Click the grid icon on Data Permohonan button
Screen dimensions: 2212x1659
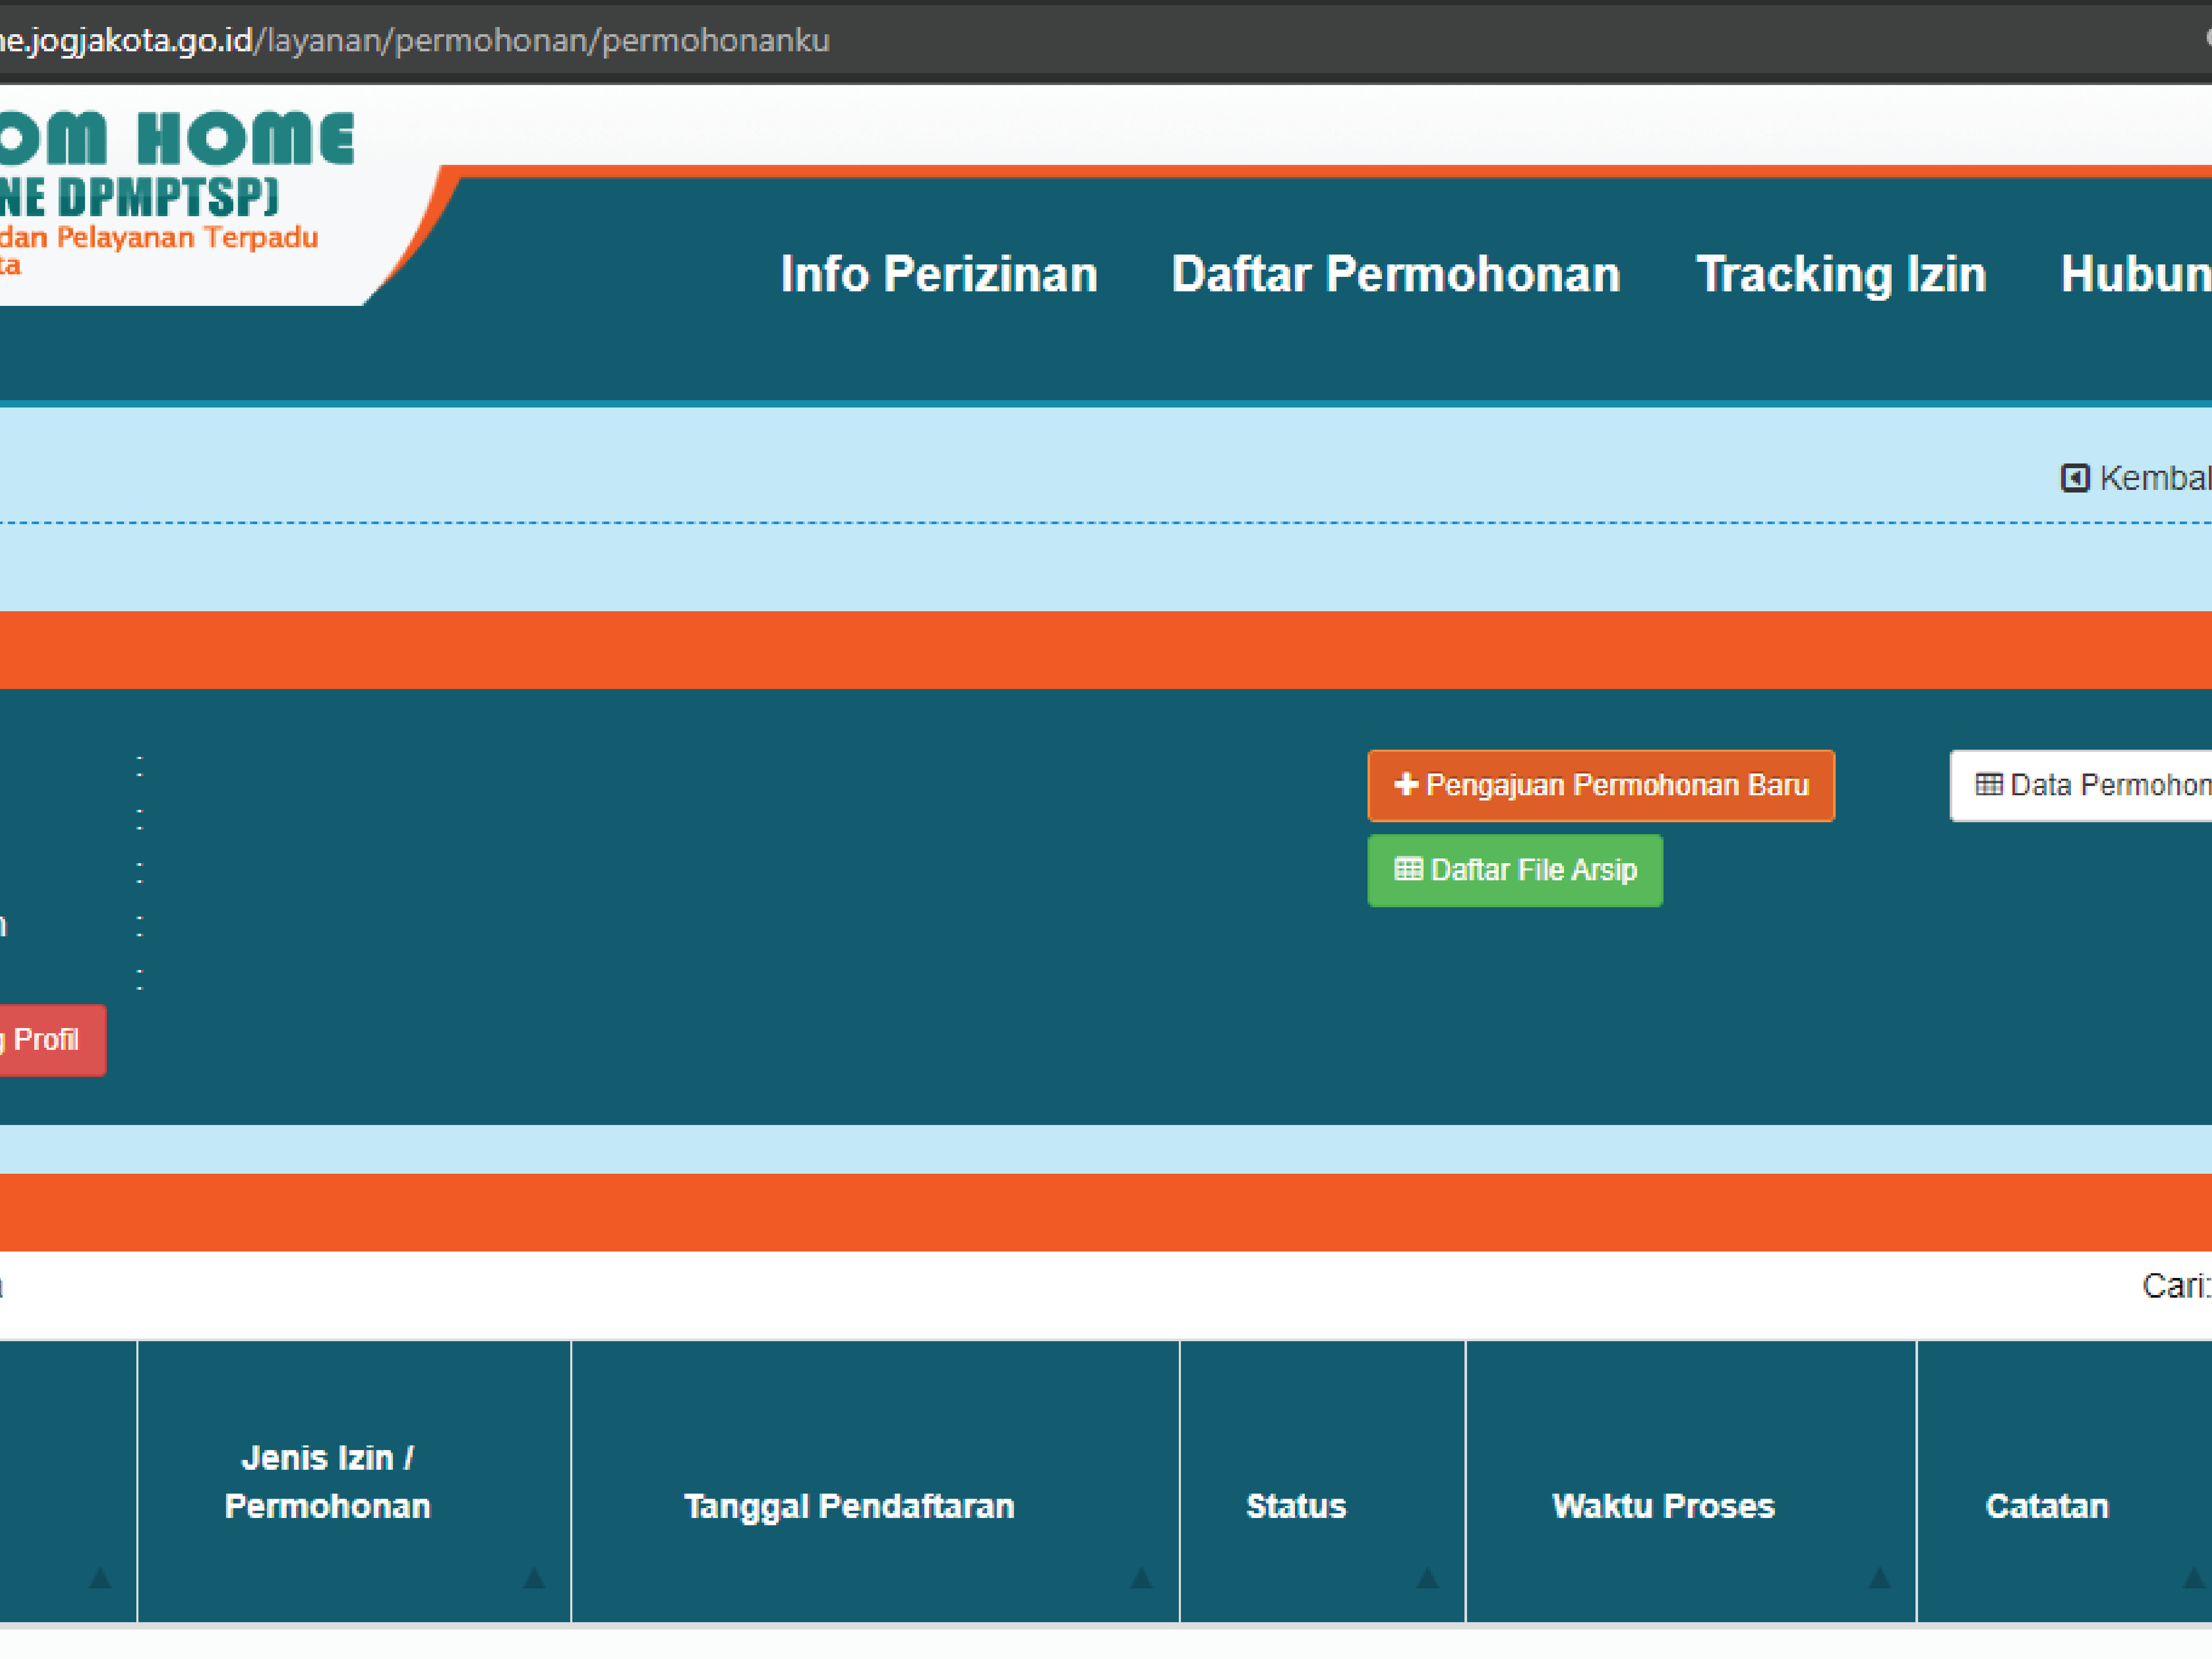click(1988, 784)
